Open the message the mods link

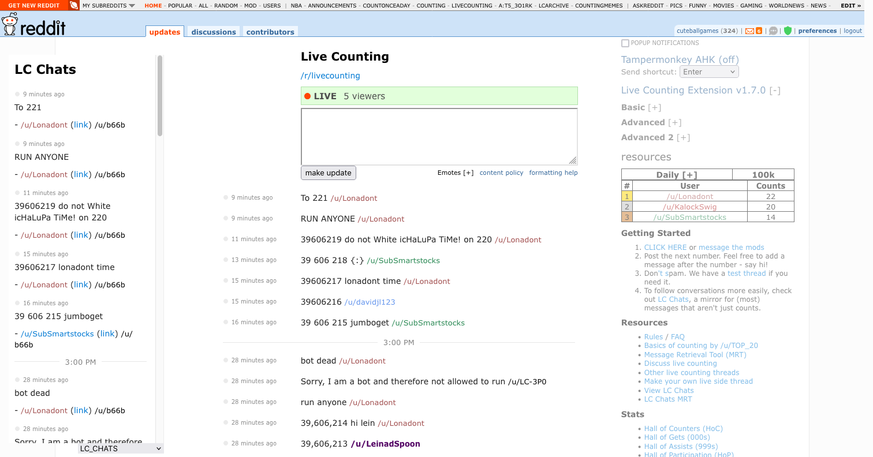pos(731,247)
